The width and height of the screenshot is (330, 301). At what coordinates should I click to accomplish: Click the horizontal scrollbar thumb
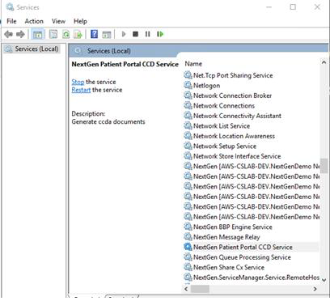200,289
